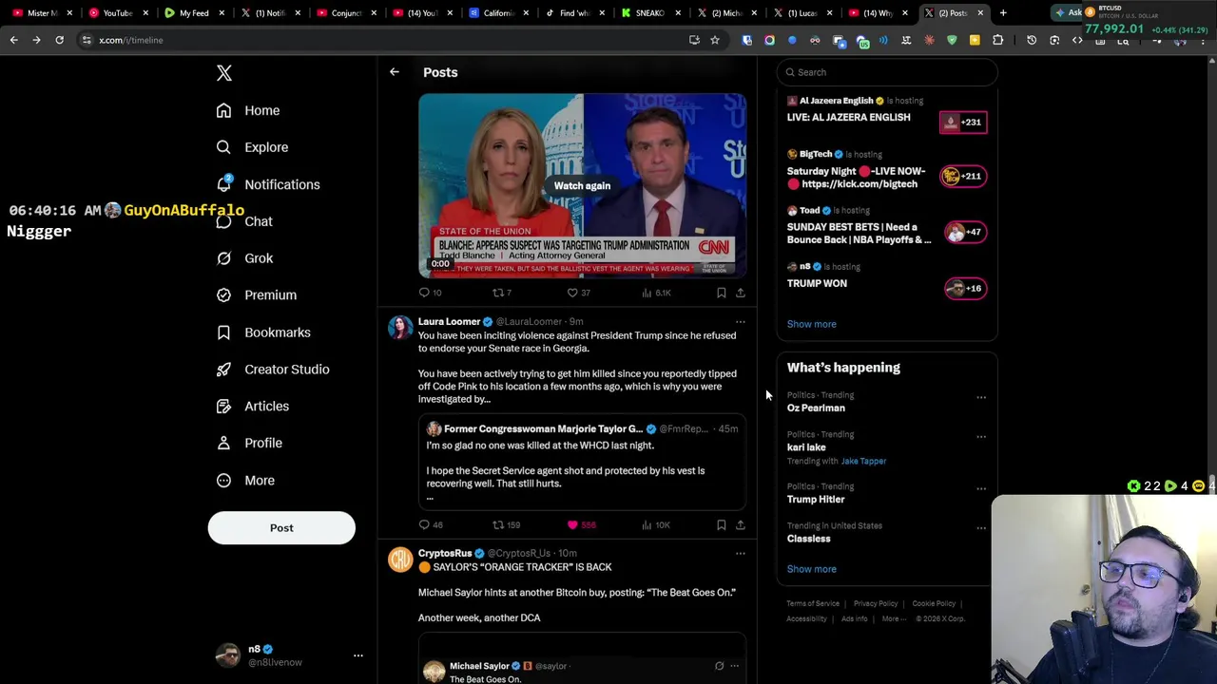Click Watch again on the CNN video
1217x684 pixels.
[x=582, y=186]
